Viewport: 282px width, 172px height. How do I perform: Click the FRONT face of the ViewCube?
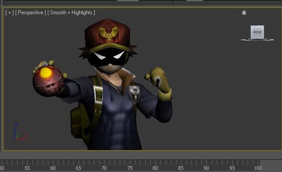[257, 32]
